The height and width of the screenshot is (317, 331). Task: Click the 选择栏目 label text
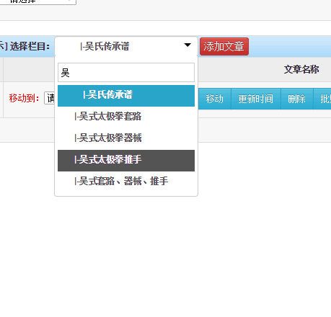[x=30, y=46]
